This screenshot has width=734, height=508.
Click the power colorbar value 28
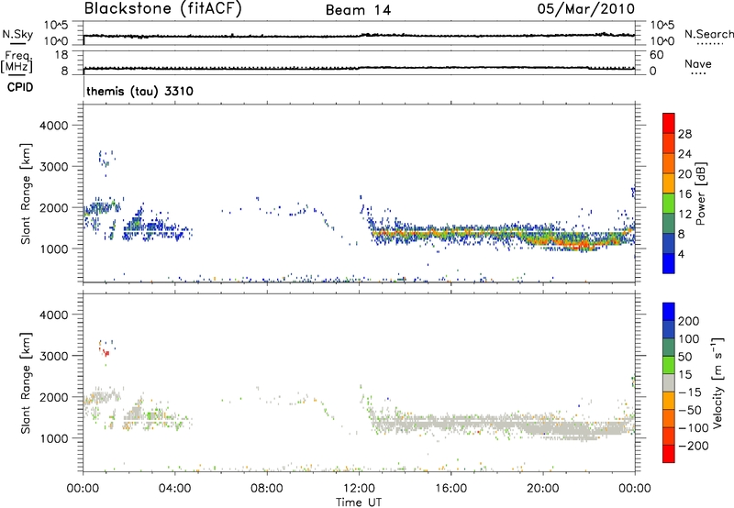tap(684, 134)
